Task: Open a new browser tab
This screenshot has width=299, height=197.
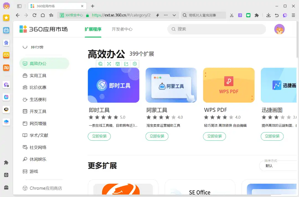Action: click(x=93, y=6)
